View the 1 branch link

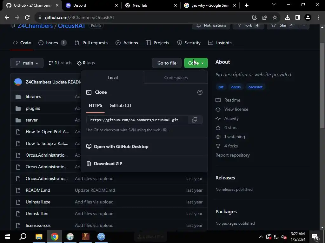(x=60, y=63)
